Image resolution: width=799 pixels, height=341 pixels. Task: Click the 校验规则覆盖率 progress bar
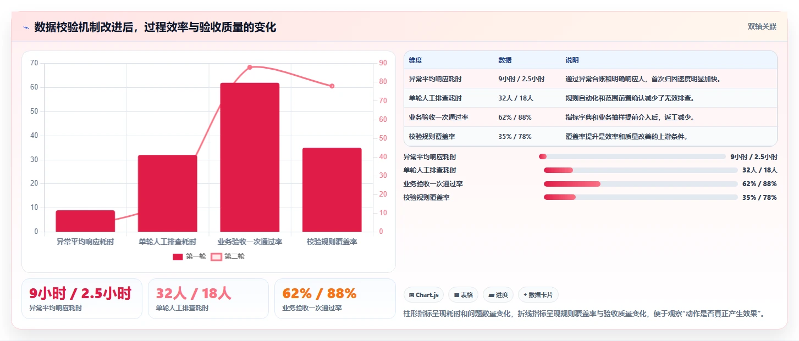[x=641, y=197]
